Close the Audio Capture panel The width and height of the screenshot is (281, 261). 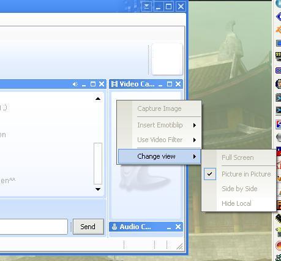click(x=178, y=227)
